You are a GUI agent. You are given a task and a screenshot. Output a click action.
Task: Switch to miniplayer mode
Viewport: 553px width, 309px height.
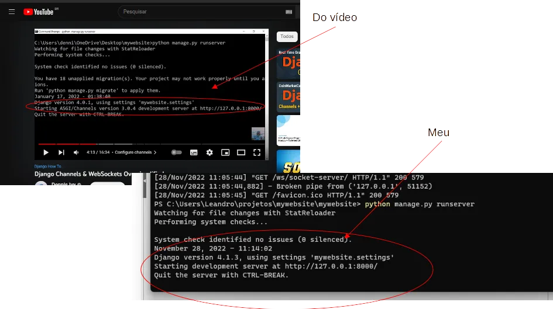tap(225, 152)
